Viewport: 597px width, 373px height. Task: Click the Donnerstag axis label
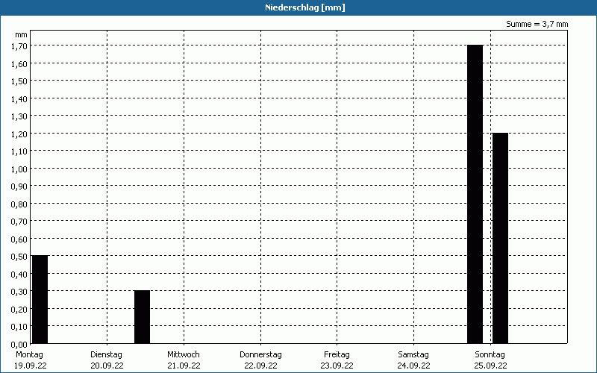[260, 355]
